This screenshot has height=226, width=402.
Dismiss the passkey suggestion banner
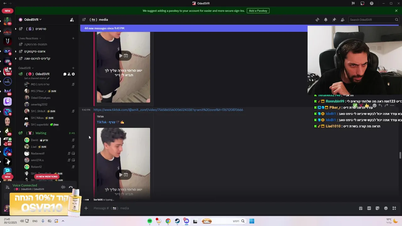point(396,11)
